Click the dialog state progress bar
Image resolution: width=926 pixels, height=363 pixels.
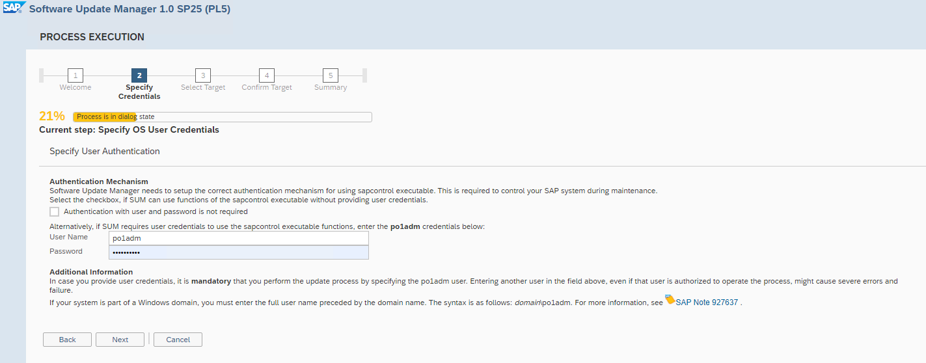coord(222,117)
